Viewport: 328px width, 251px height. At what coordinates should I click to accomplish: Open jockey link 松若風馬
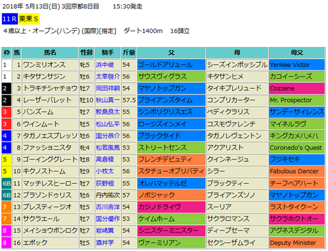point(108,148)
